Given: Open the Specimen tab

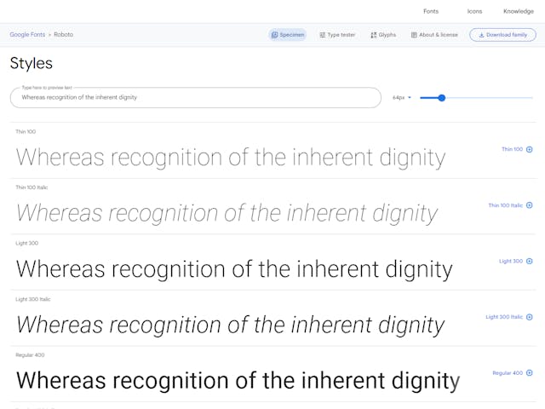Looking at the screenshot, I should click(288, 35).
